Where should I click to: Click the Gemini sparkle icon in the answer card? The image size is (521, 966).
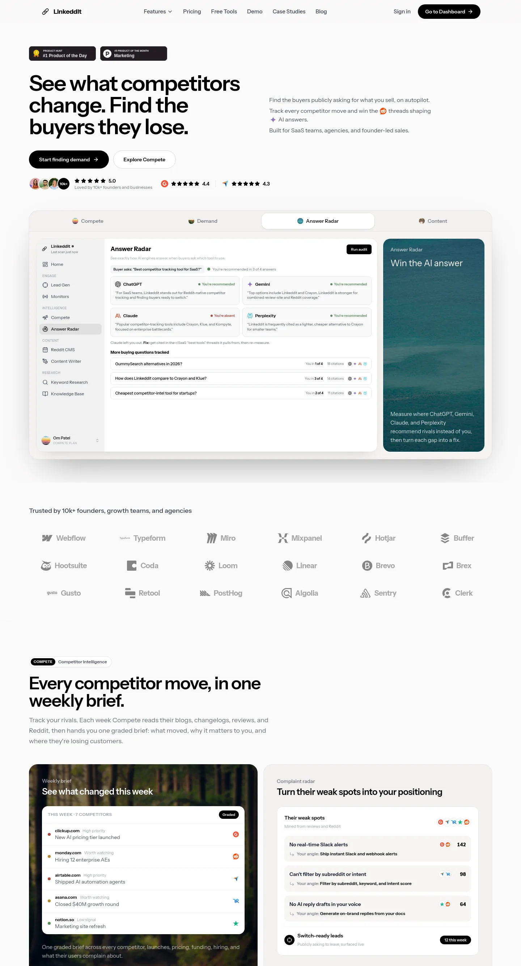(x=250, y=284)
